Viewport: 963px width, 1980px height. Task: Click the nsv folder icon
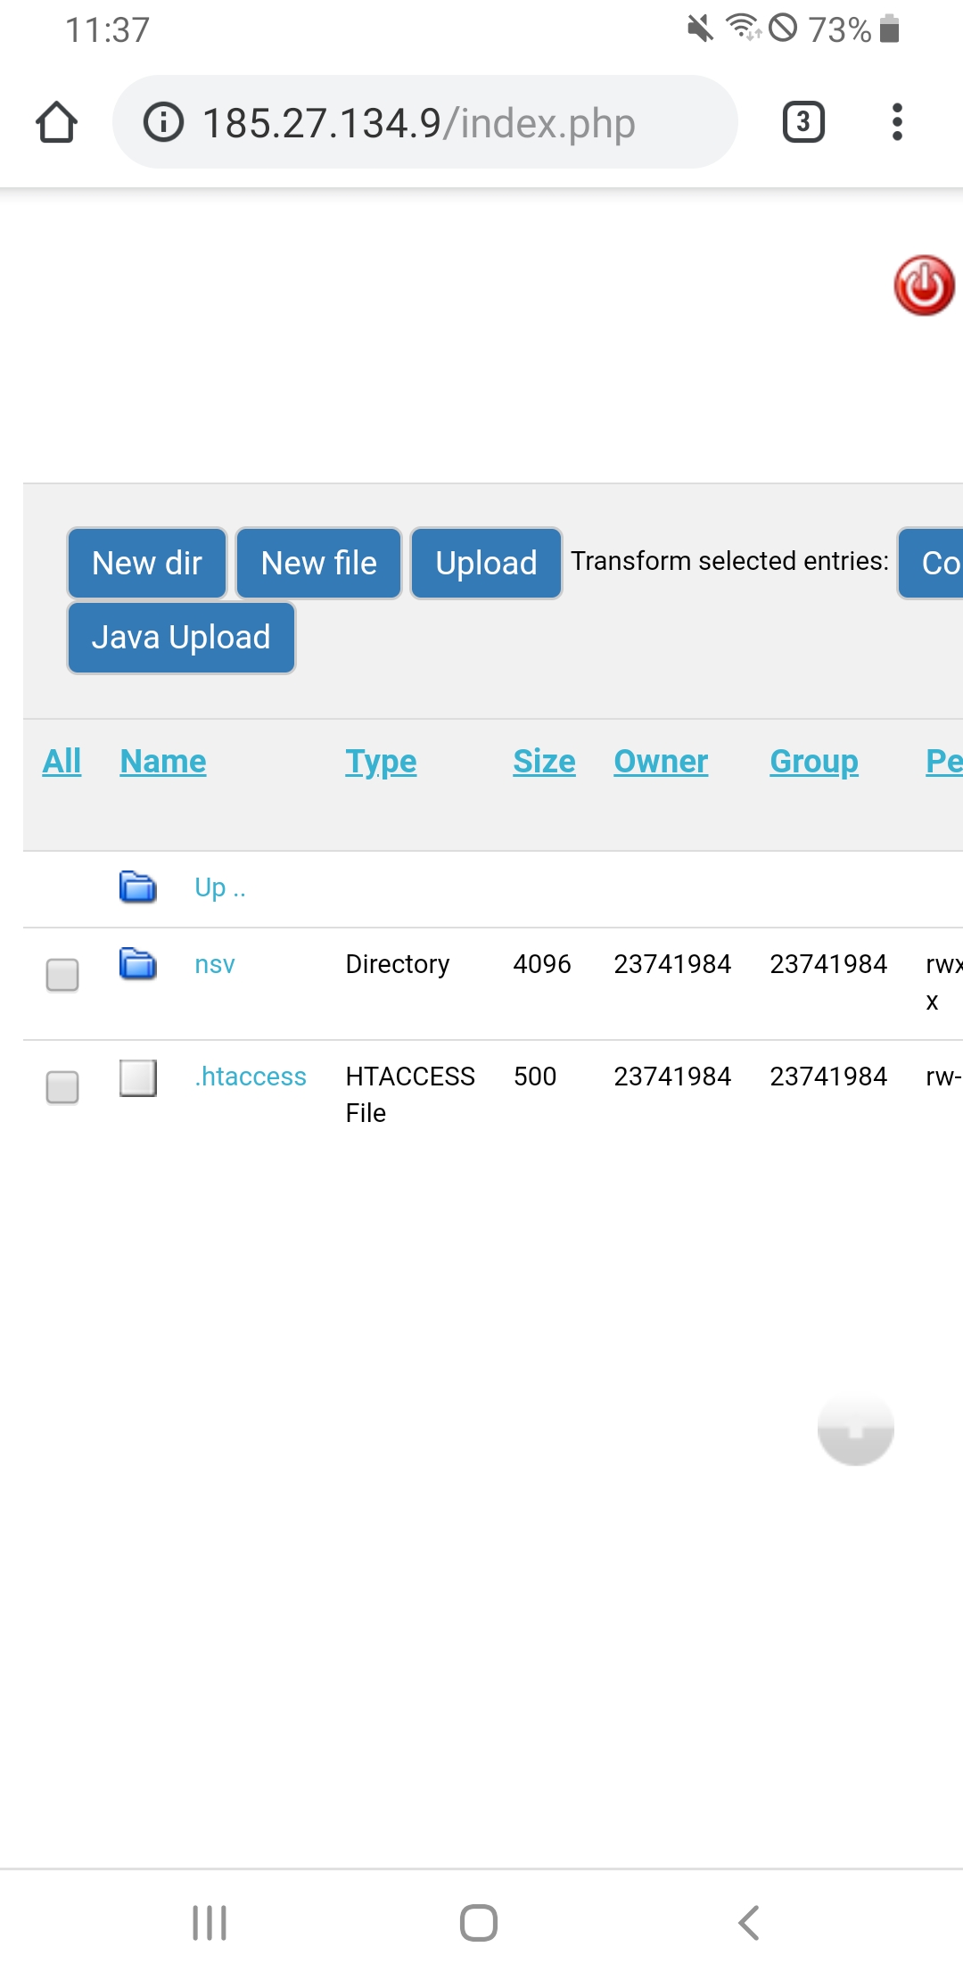138,964
